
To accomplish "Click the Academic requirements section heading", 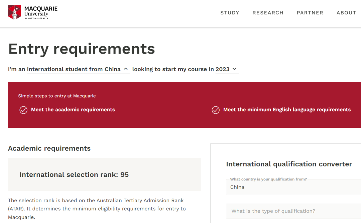I will point(49,148).
